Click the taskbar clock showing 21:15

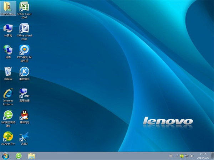(x=203, y=156)
